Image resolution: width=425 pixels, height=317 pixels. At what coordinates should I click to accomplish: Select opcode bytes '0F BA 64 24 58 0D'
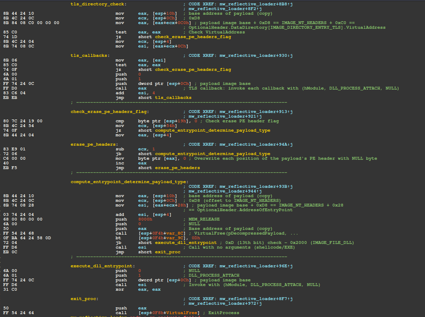[27, 238]
